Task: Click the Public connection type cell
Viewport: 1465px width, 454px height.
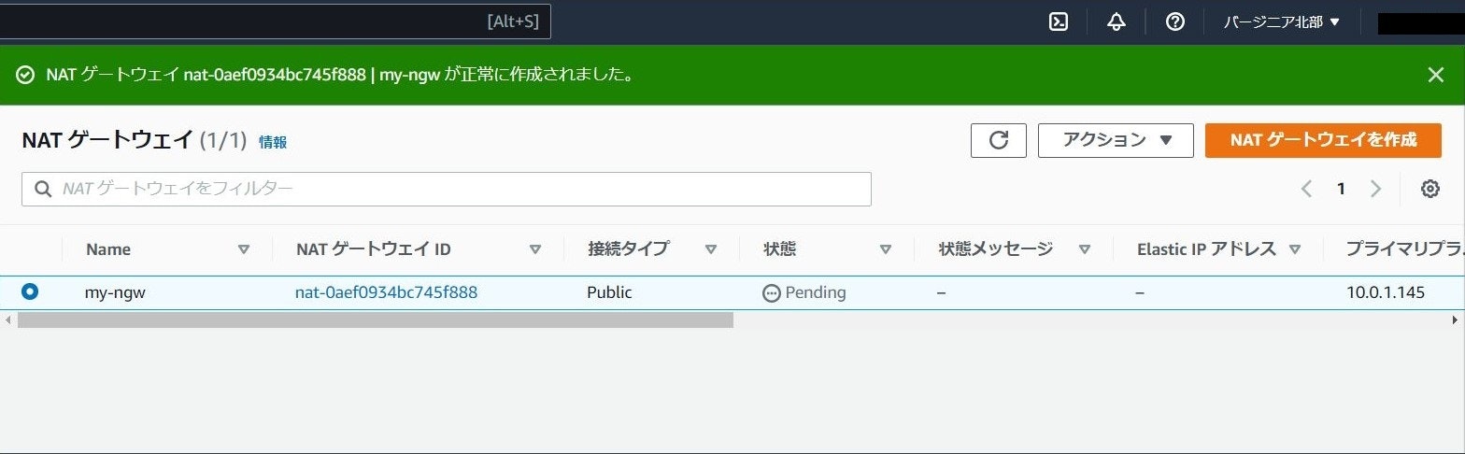Action: point(609,292)
